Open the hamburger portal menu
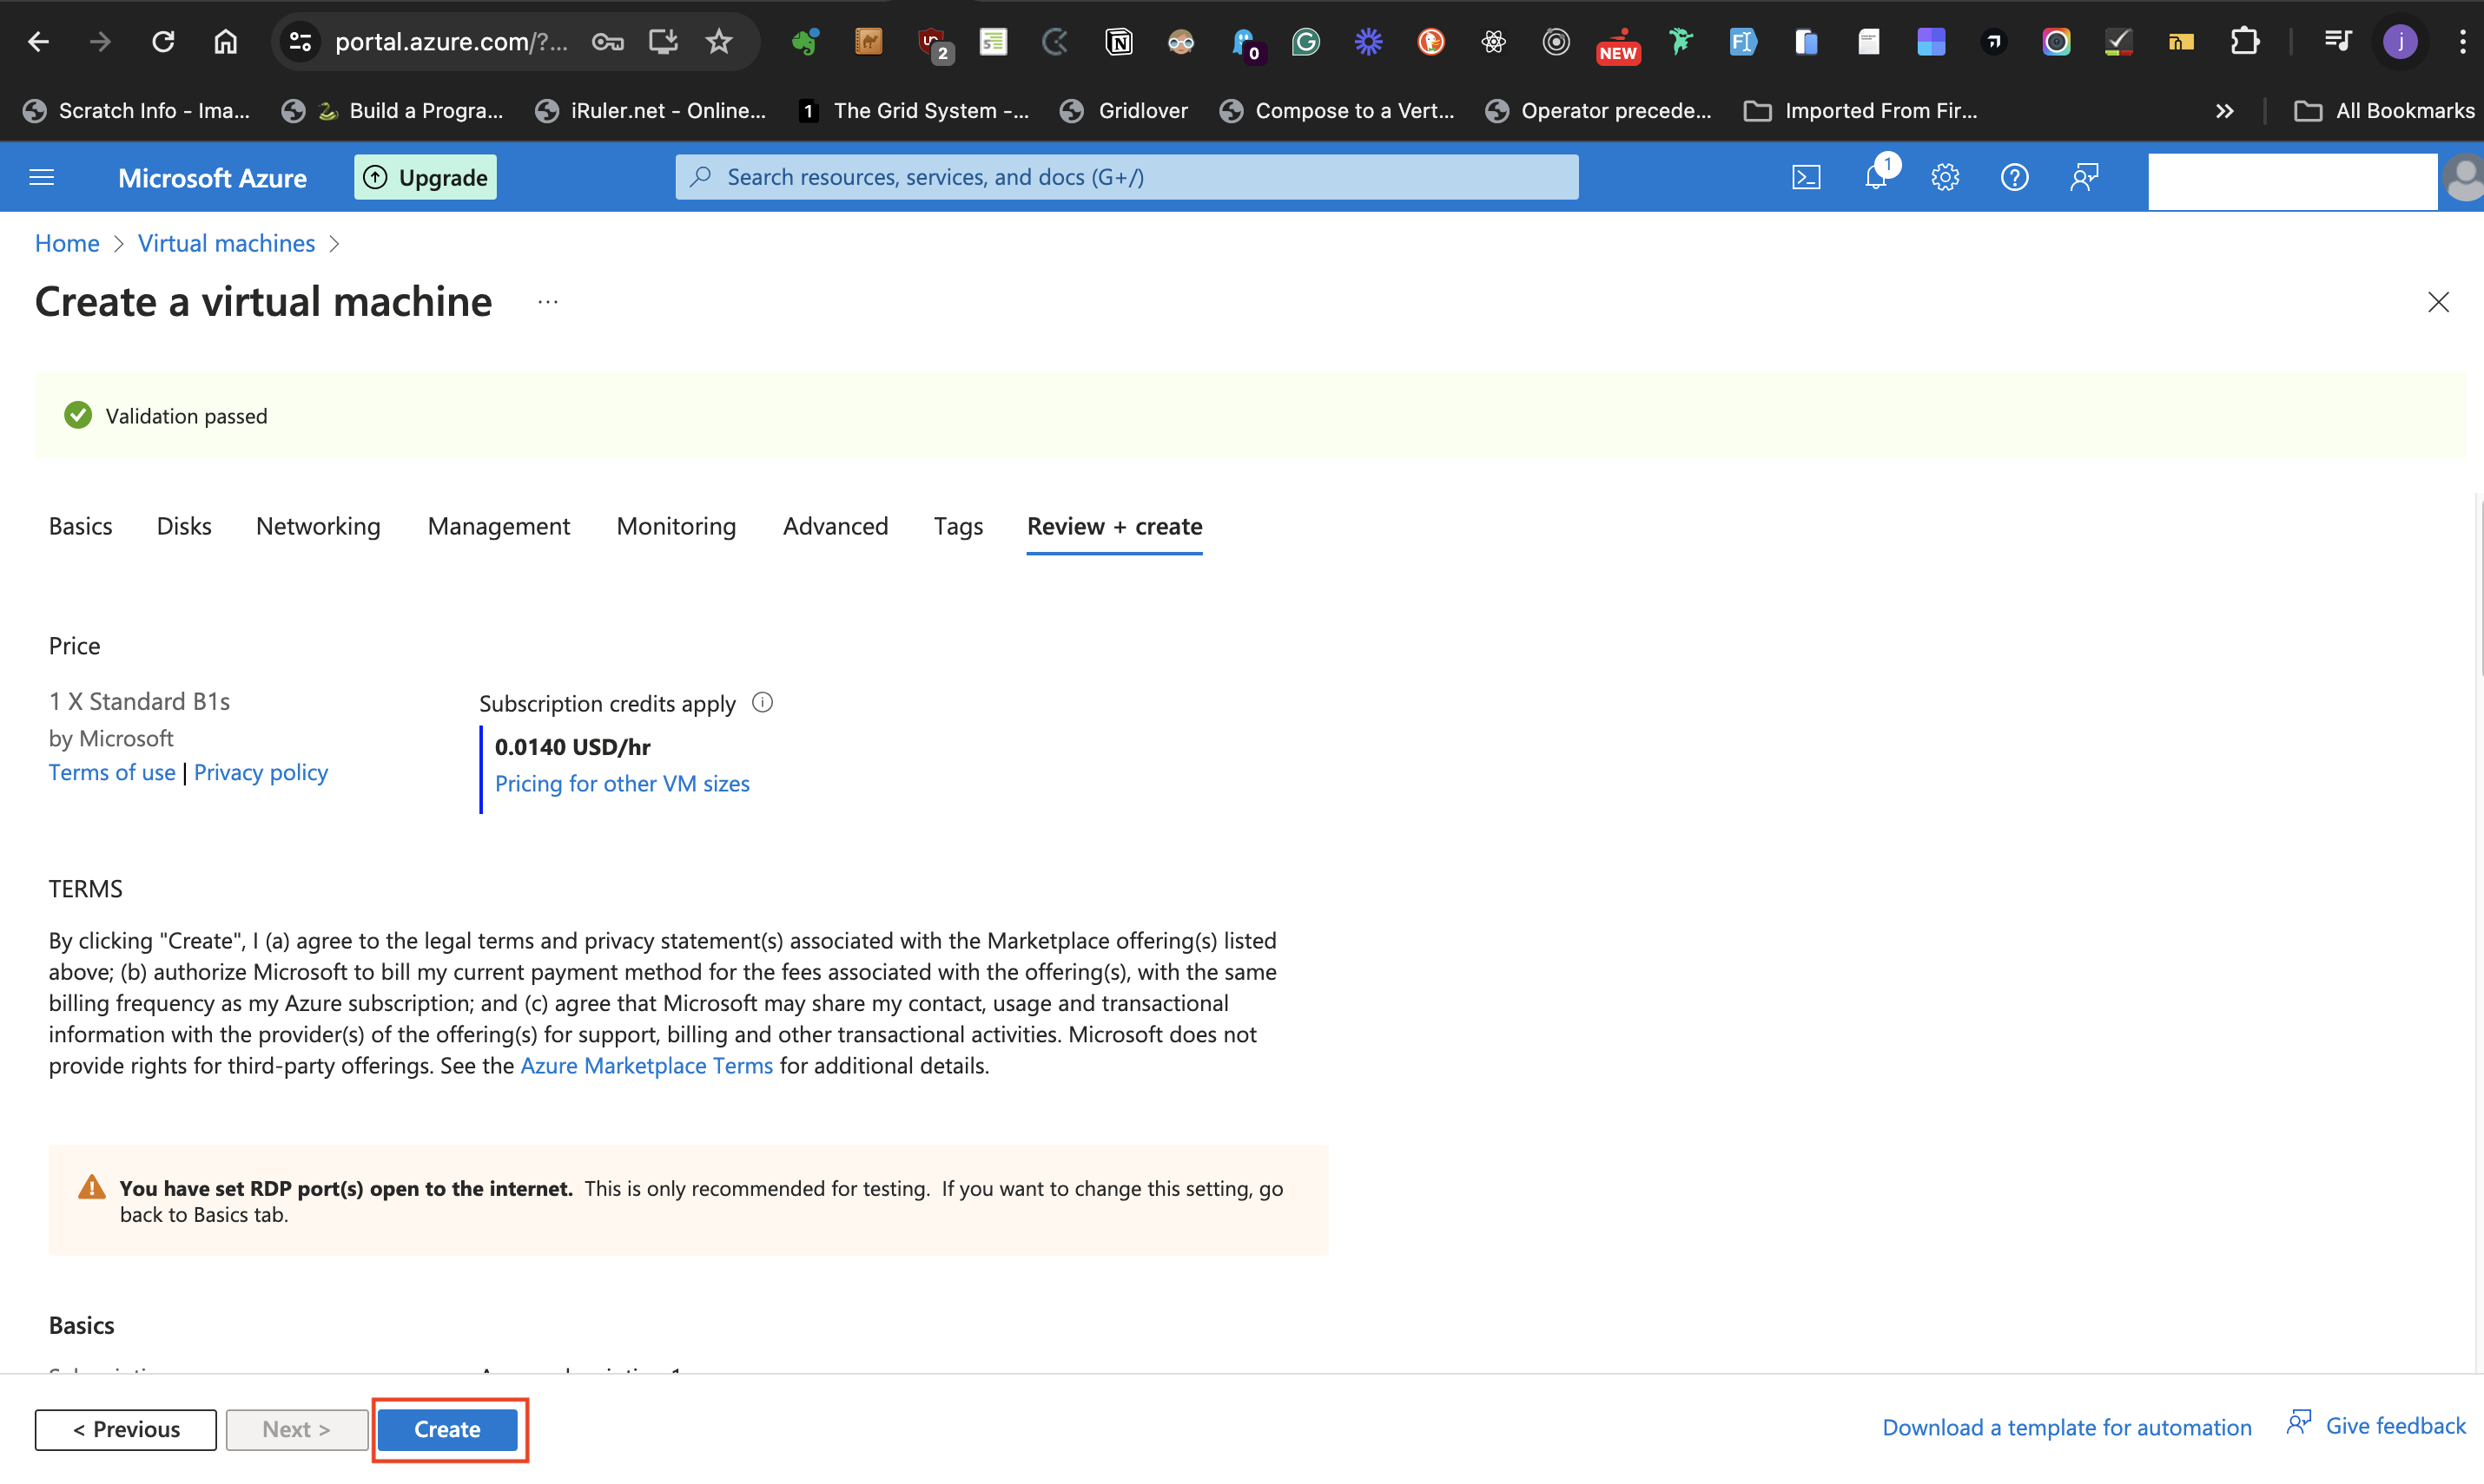Screen dimensions: 2484x1484 click(42, 177)
